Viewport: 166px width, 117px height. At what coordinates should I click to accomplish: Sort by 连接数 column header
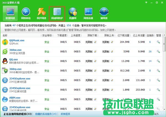(150, 36)
